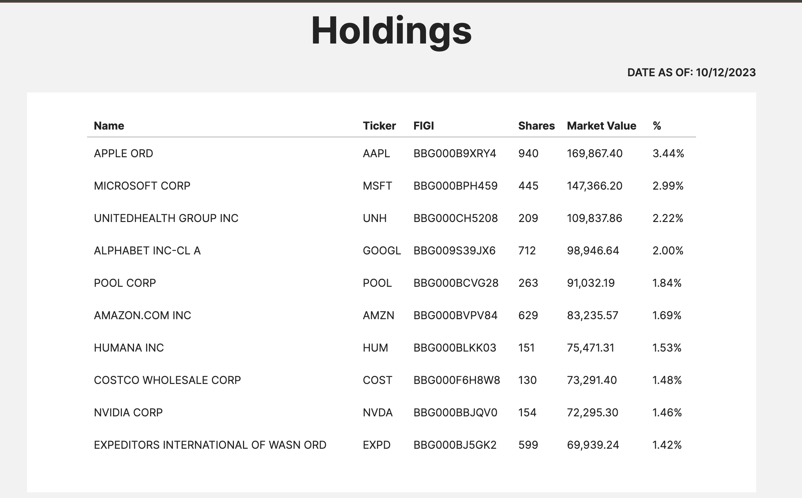
Task: Click the 1.42% weight cell
Action: click(667, 445)
